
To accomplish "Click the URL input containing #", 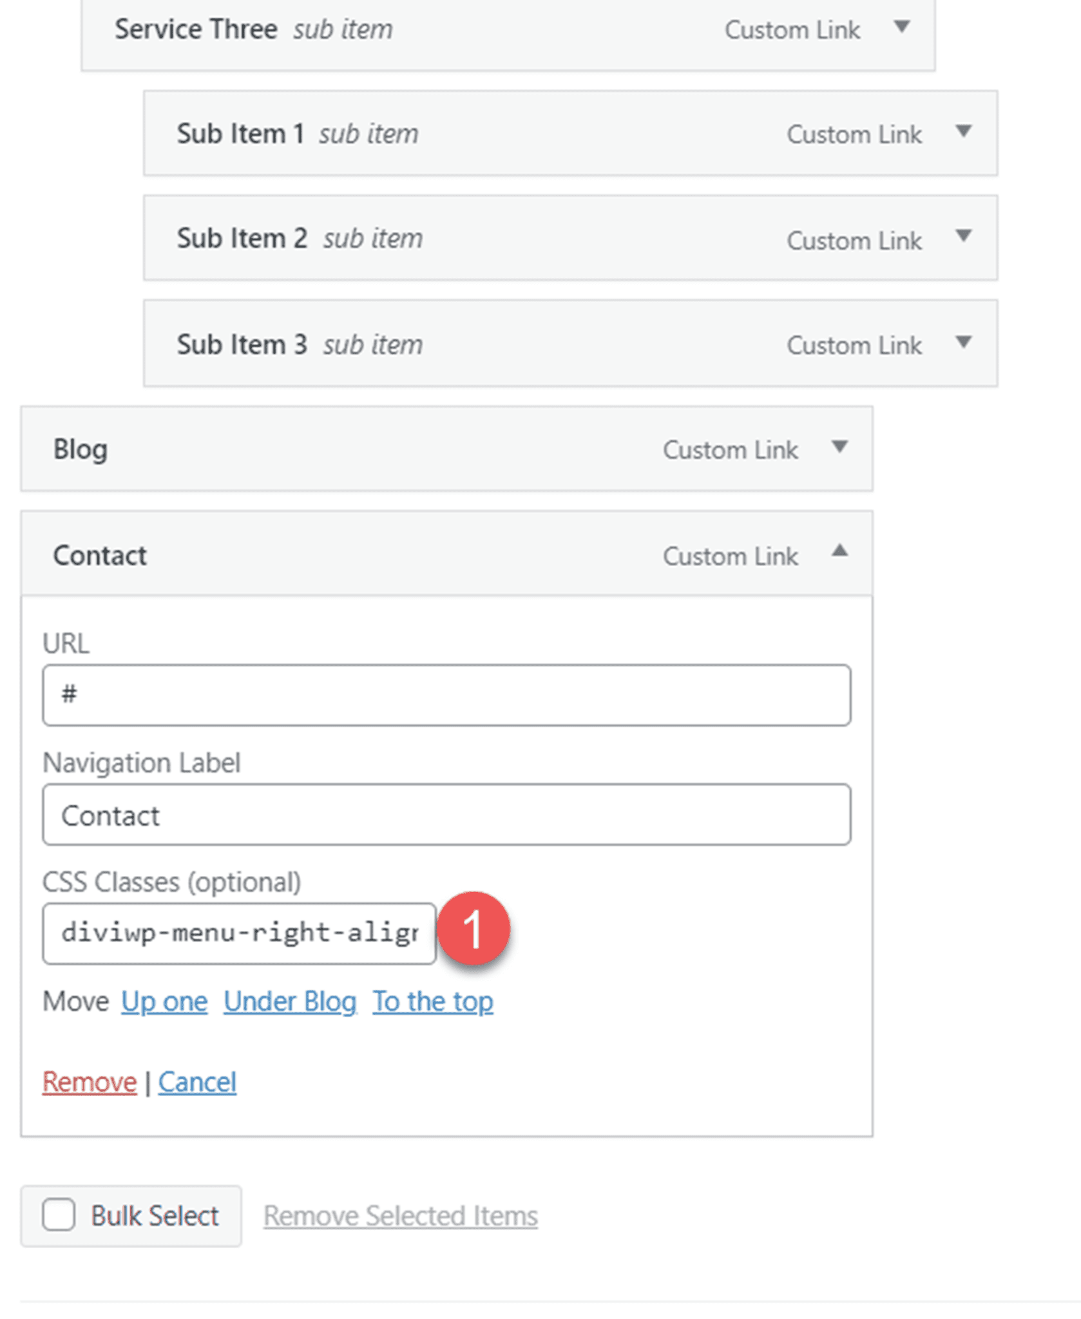I will 446,696.
